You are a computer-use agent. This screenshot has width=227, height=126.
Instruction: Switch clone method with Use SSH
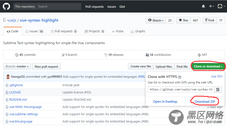point(217,76)
